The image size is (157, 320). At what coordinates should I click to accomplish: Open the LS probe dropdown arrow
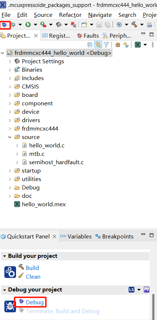tap(139, 290)
